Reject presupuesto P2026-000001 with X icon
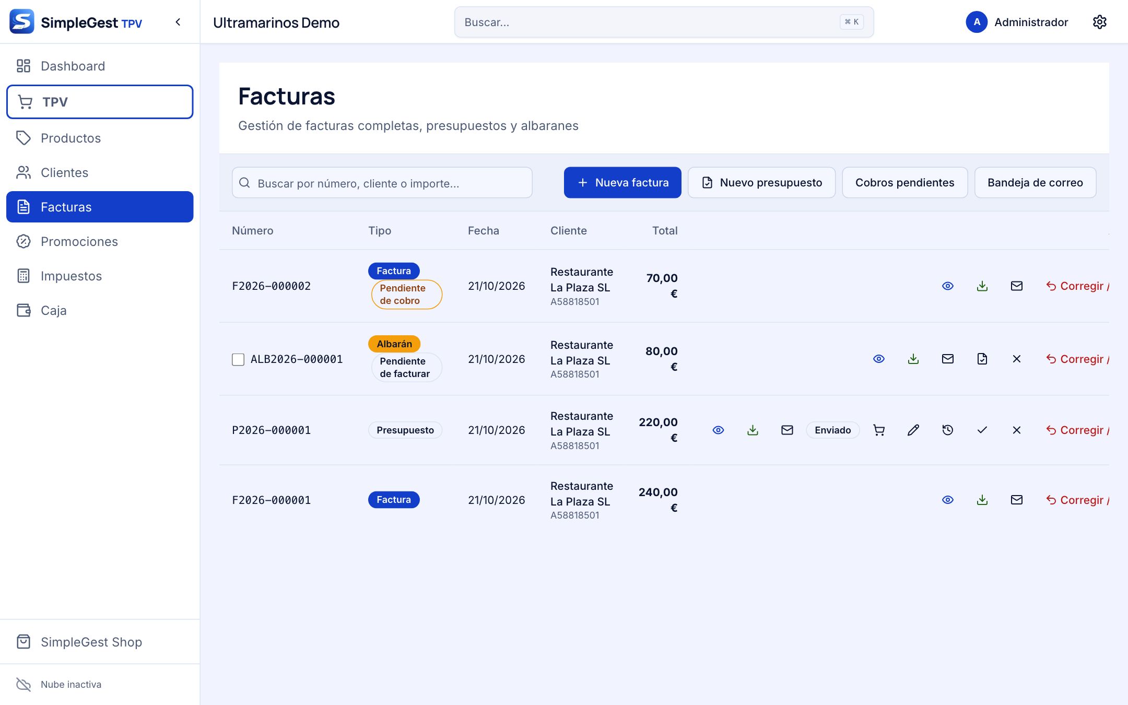Screen dimensions: 1128x705 click(x=1017, y=430)
